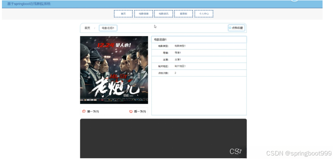Click the star icon in 点我收藏
The image size is (333, 159).
pyautogui.click(x=230, y=28)
